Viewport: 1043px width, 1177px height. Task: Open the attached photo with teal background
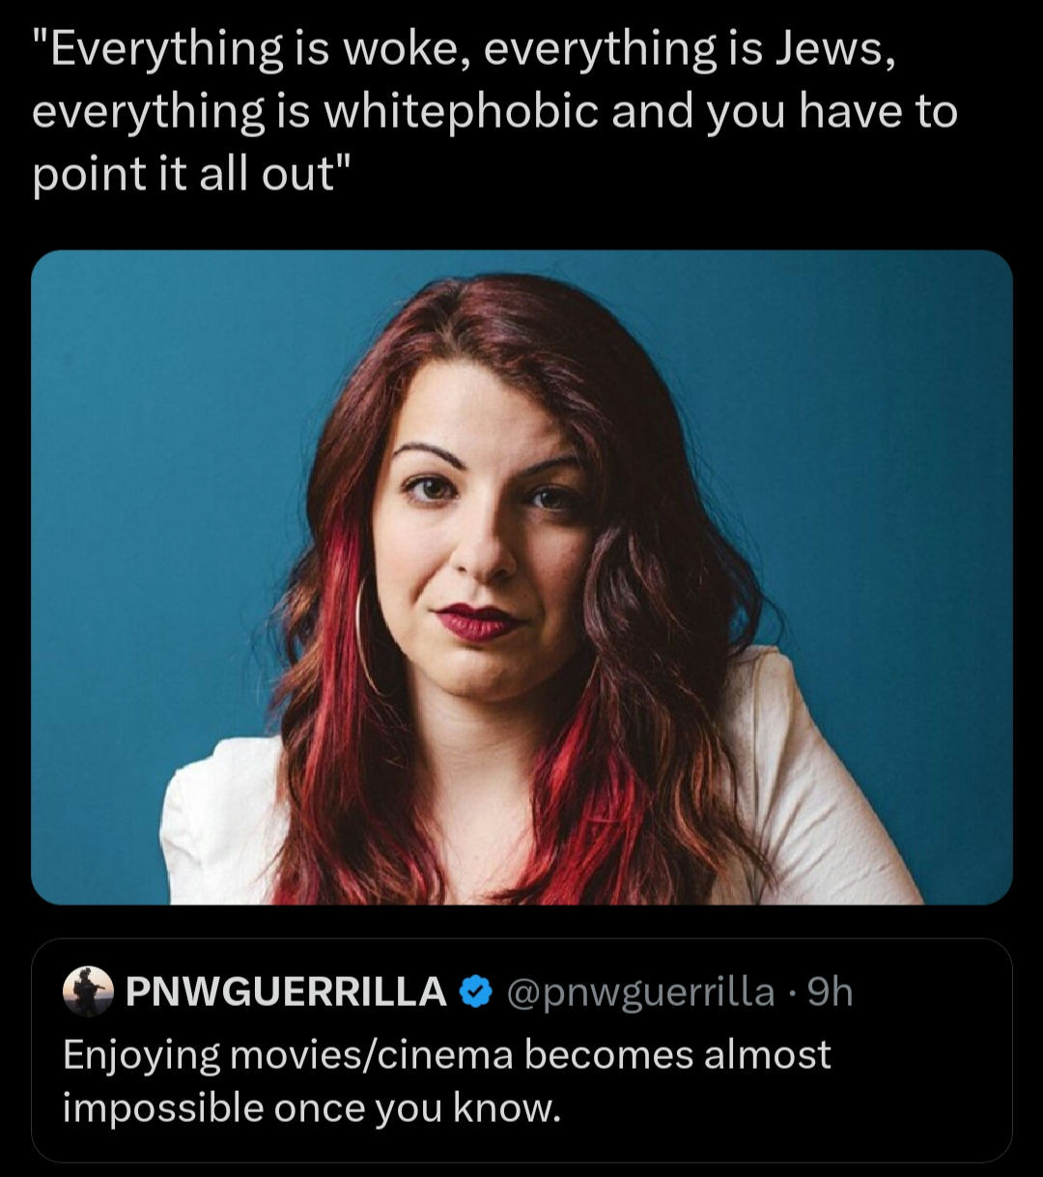click(x=521, y=577)
